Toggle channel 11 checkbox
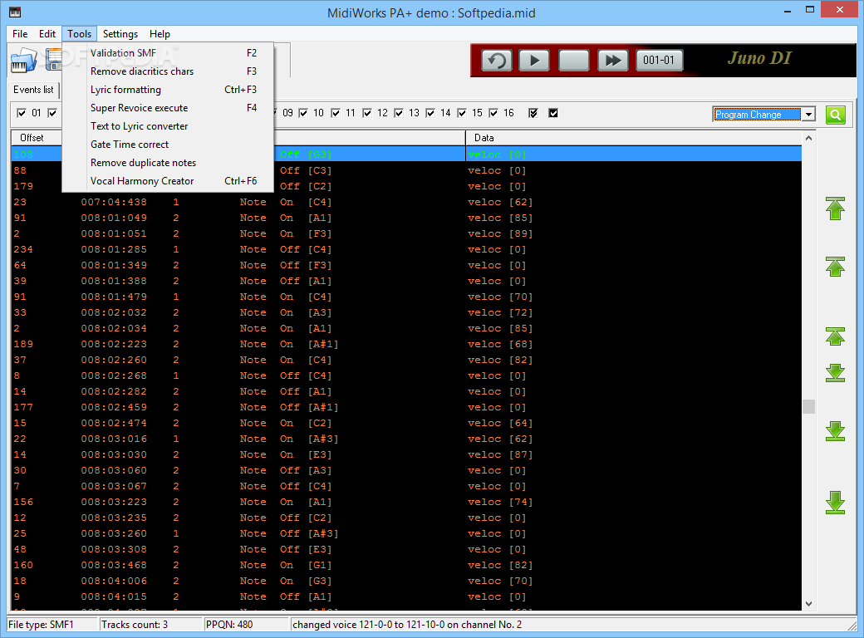864x638 pixels. tap(335, 113)
